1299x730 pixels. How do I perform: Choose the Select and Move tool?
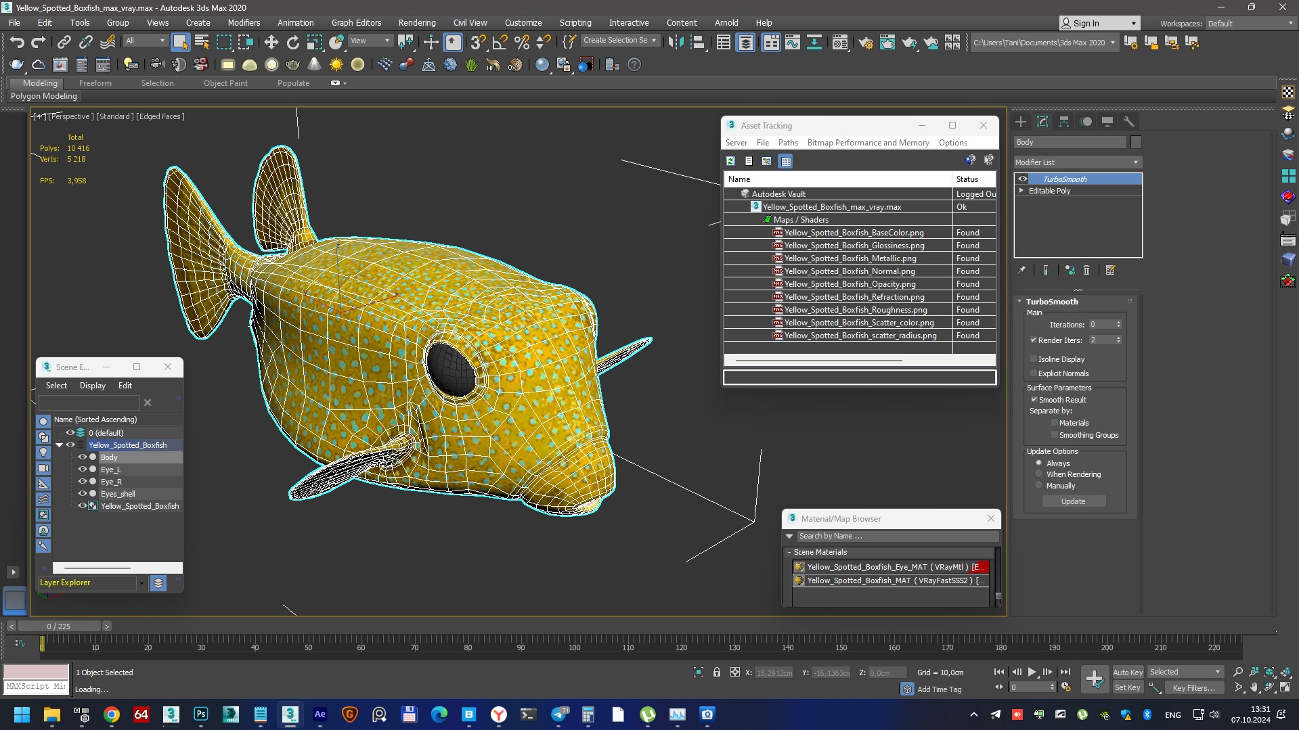pos(271,43)
